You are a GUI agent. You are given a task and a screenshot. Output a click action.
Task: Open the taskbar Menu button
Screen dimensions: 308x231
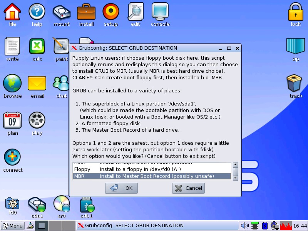12,226
